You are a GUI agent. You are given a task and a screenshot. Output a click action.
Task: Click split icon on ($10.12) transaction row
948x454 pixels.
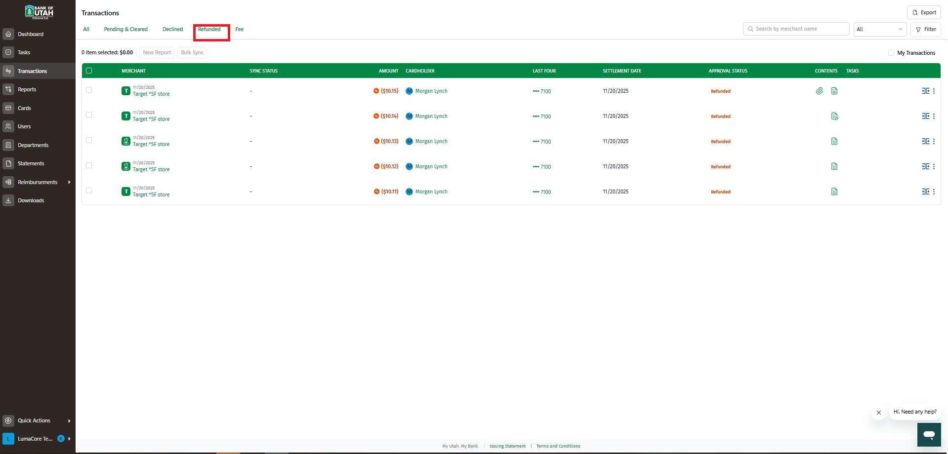(925, 166)
